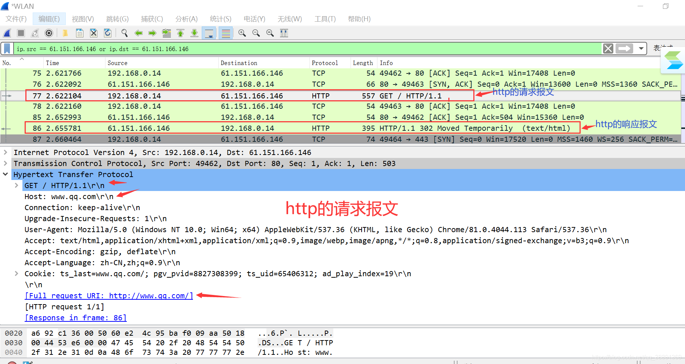Open the 帮助(H) menu
Viewport: 685px width, 364px height.
pyautogui.click(x=359, y=19)
